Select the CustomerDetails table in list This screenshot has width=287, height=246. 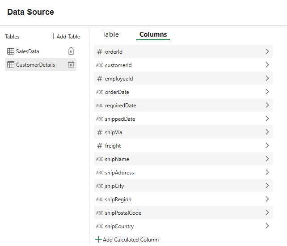[x=35, y=65]
